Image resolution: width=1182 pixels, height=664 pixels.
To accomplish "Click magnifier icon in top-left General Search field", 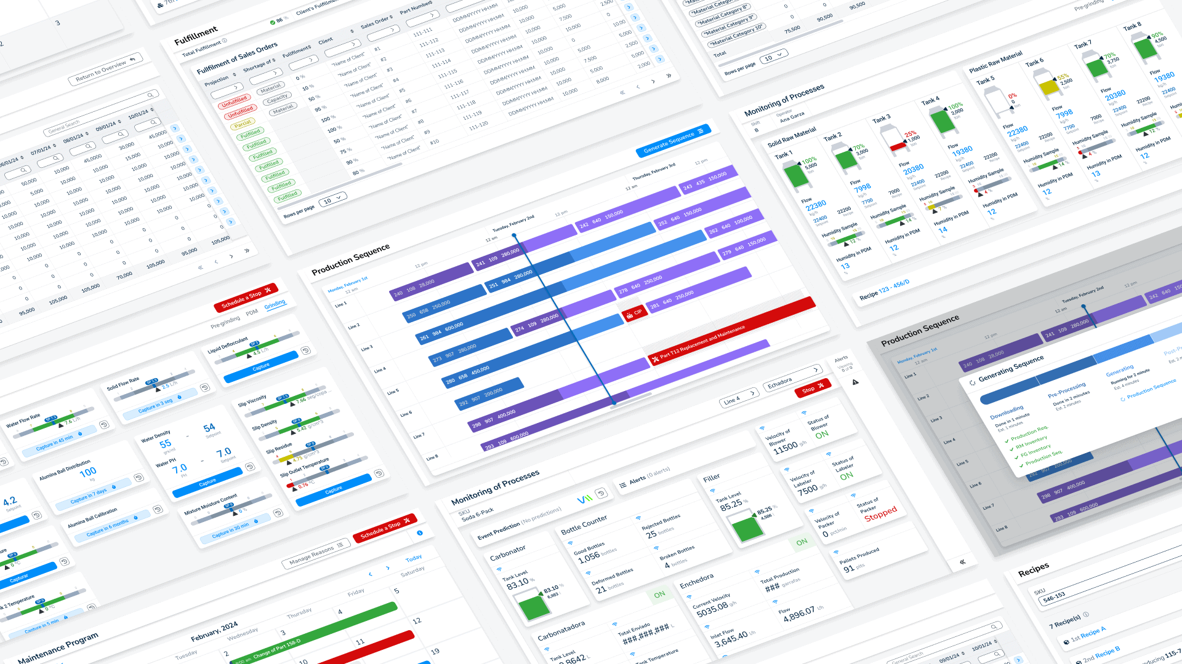I will tap(150, 95).
